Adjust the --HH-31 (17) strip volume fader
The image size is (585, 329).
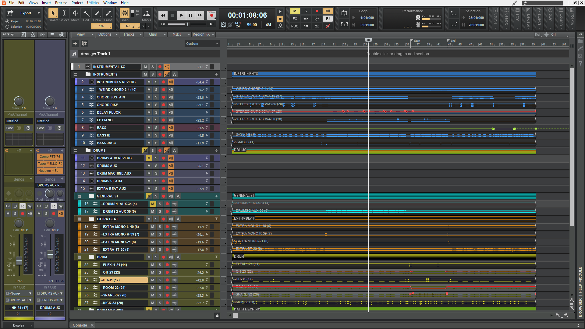tap(19, 261)
